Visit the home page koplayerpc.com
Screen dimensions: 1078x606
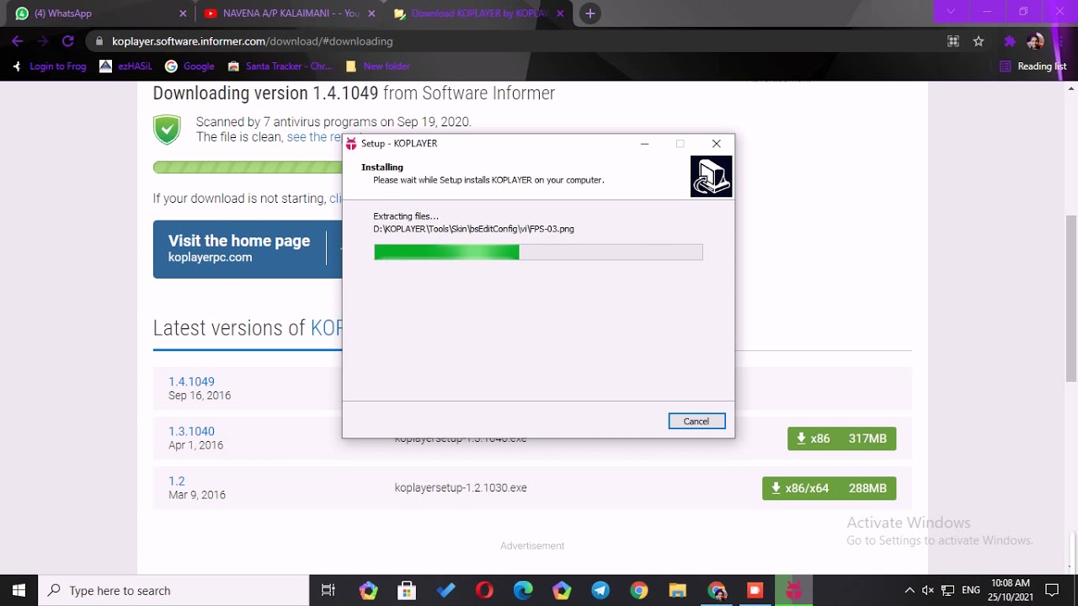239,248
